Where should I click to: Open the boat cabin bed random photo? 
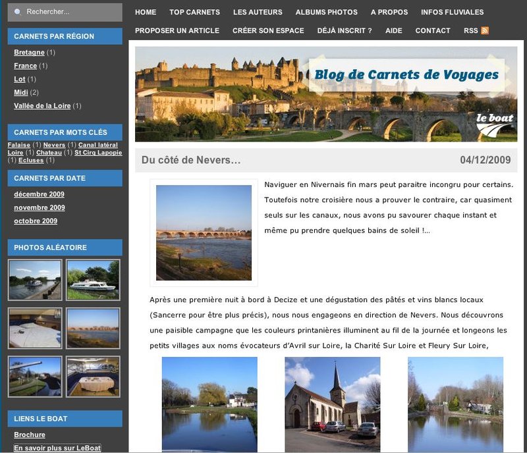(x=36, y=328)
